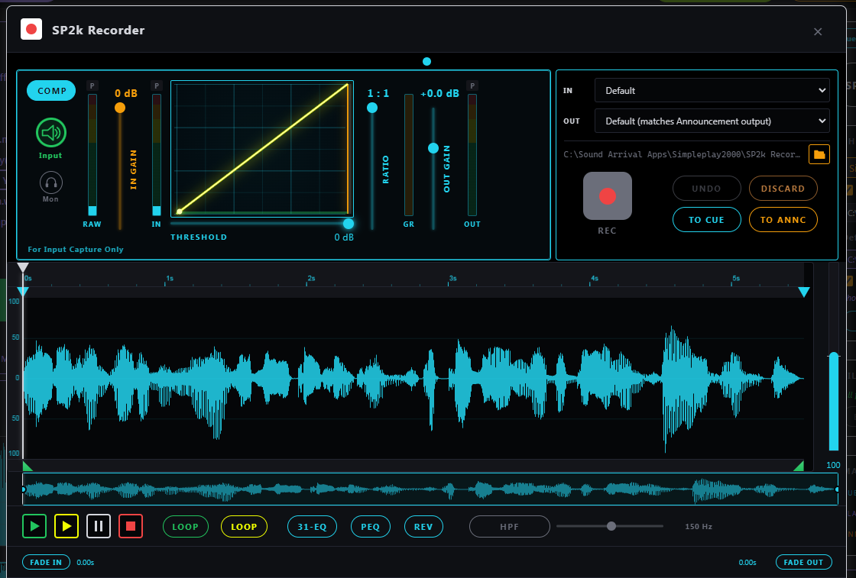Click the DISCARD button
The width and height of the screenshot is (856, 578).
tap(783, 189)
